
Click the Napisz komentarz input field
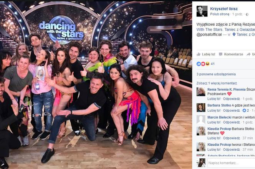coord(231,163)
